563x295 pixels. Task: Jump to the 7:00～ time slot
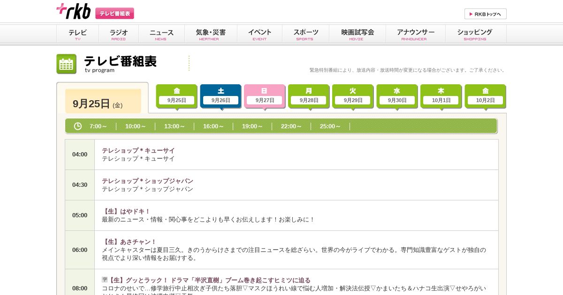(x=99, y=126)
